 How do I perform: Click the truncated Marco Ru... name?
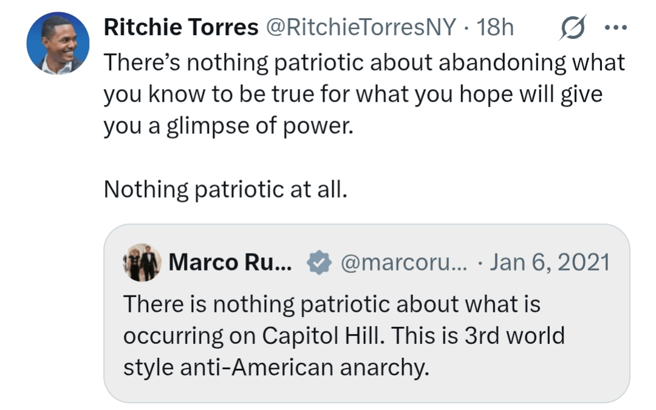231,262
